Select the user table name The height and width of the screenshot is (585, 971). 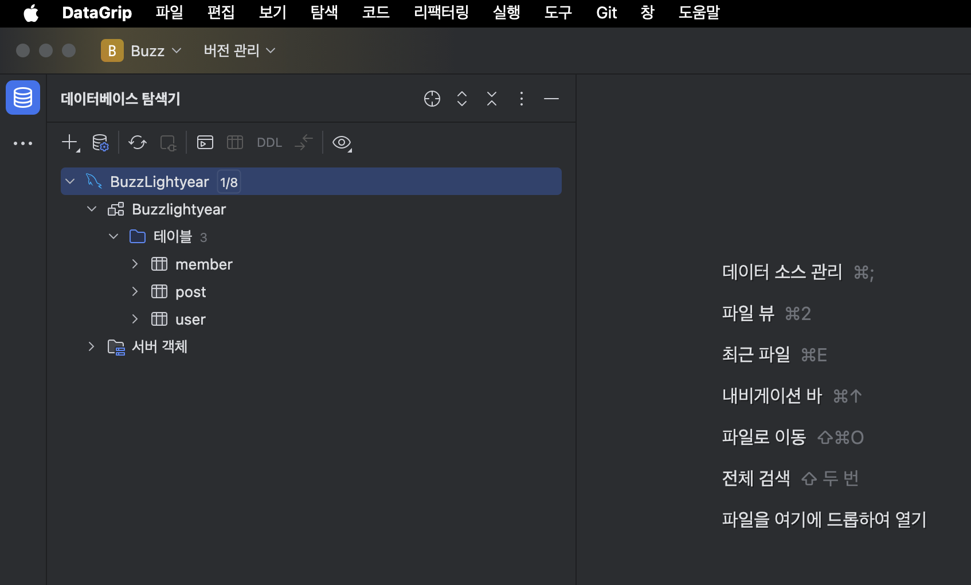pyautogui.click(x=190, y=319)
